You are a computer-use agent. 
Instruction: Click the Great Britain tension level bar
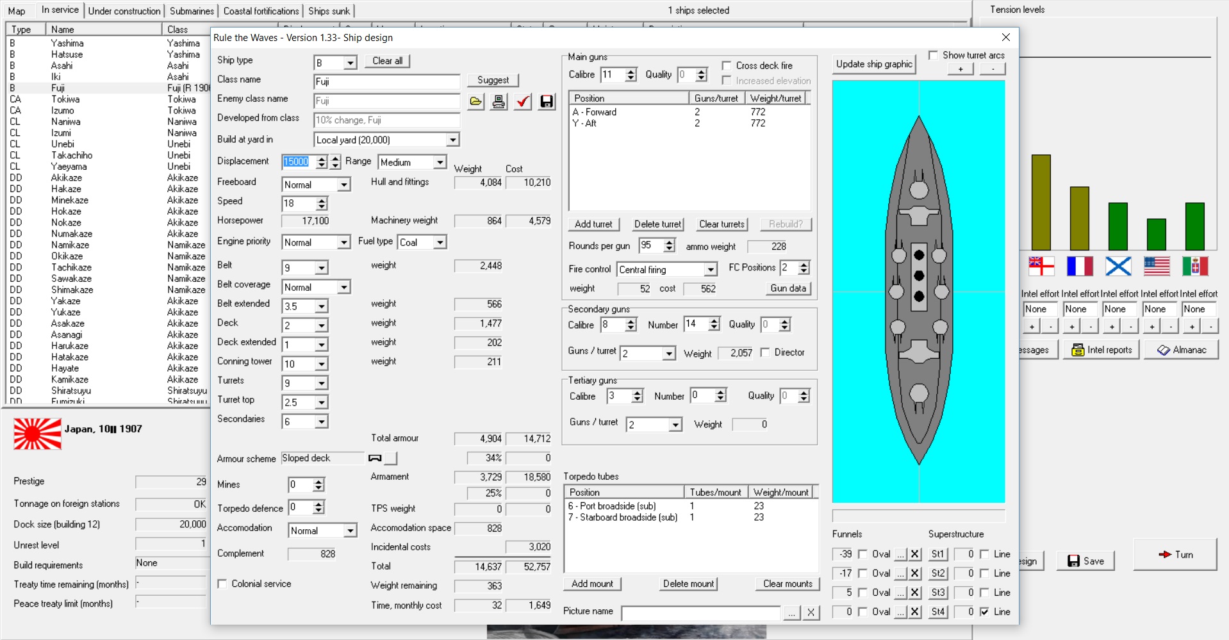(x=1041, y=202)
